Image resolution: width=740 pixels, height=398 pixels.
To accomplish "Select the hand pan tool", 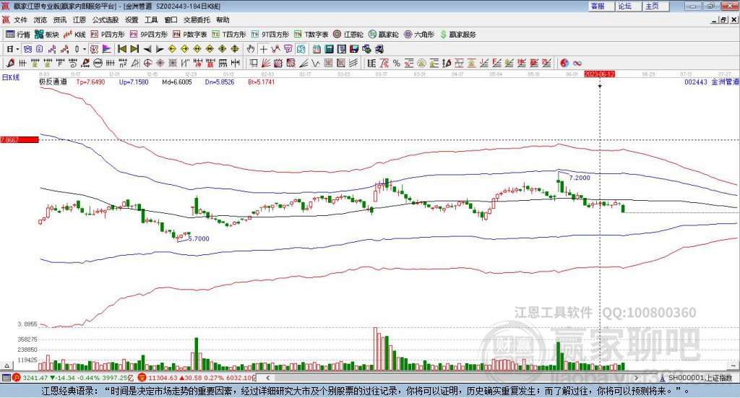I will point(251,49).
